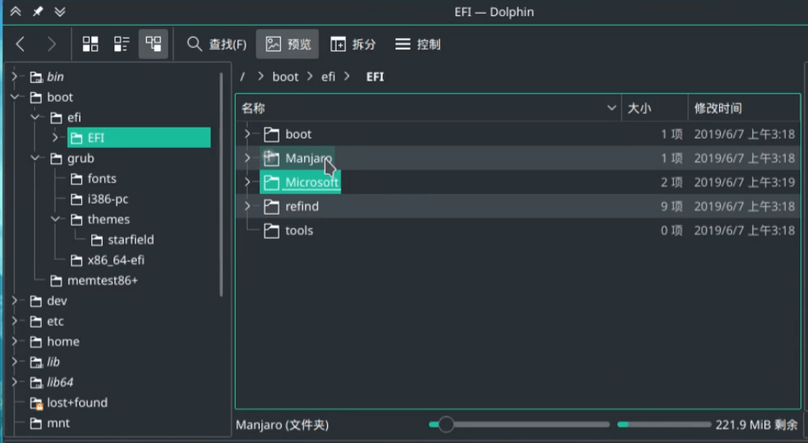Open name column header dropdown arrow
The image size is (808, 443).
pyautogui.click(x=612, y=108)
